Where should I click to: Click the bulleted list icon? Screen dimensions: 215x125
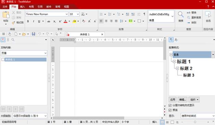101,14
